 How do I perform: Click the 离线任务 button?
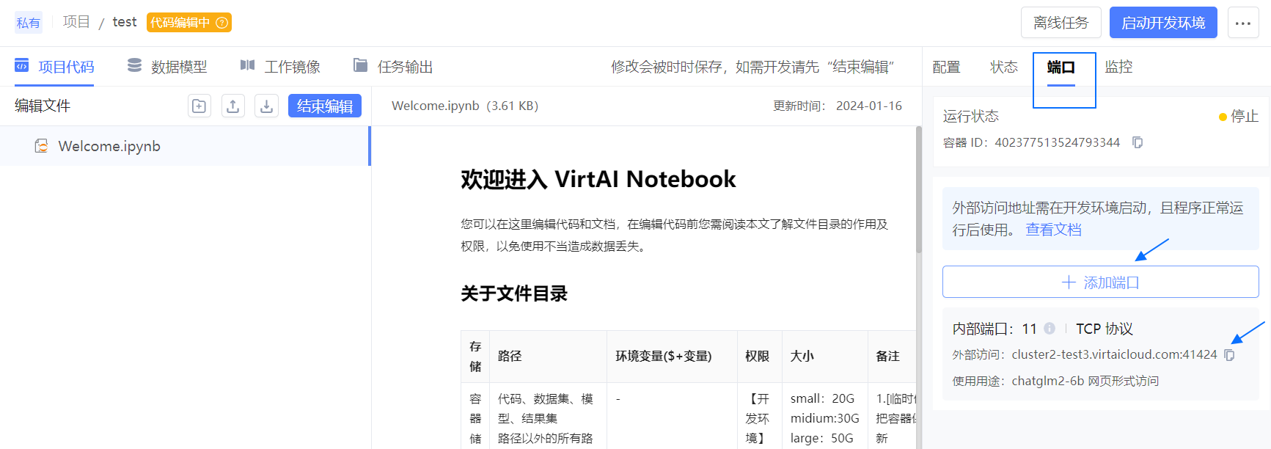(1061, 23)
